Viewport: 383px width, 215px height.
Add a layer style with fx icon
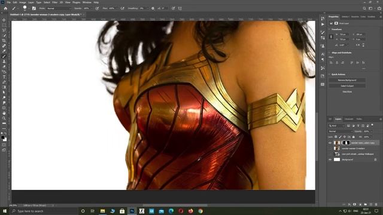click(349, 204)
